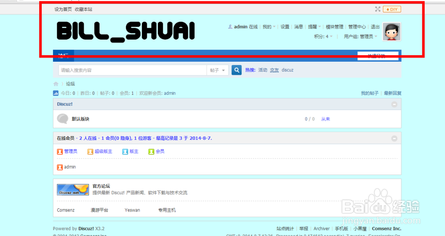Click the 超级版主 user icon

[90, 151]
